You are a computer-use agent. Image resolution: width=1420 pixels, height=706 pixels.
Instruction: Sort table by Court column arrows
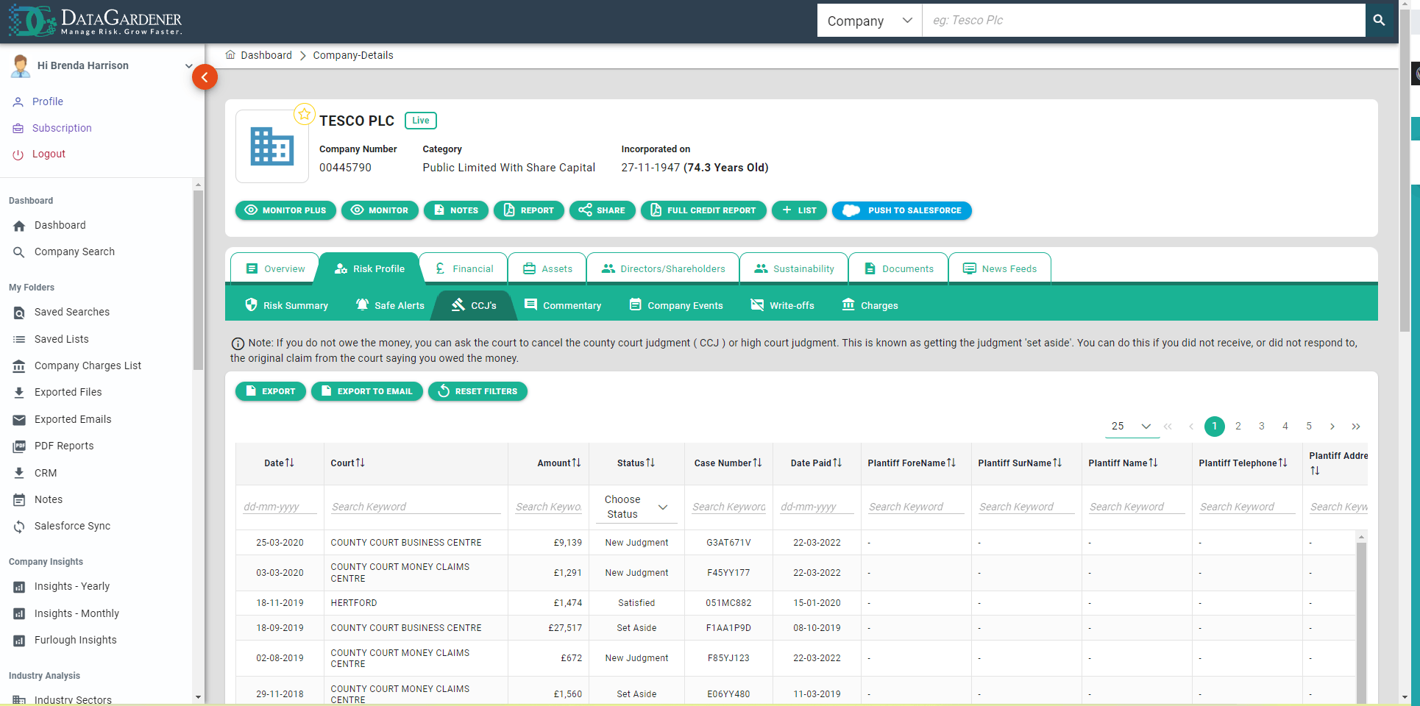click(361, 463)
